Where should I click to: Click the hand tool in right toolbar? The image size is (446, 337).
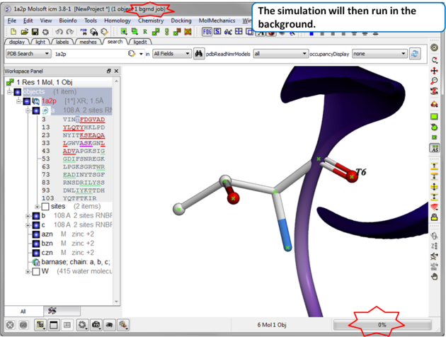[x=434, y=277]
